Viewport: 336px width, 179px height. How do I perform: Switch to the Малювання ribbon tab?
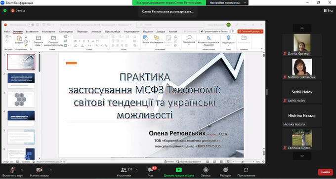click(49, 32)
